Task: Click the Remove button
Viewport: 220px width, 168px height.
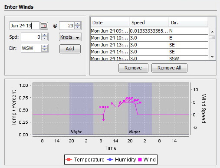Action: (x=133, y=68)
